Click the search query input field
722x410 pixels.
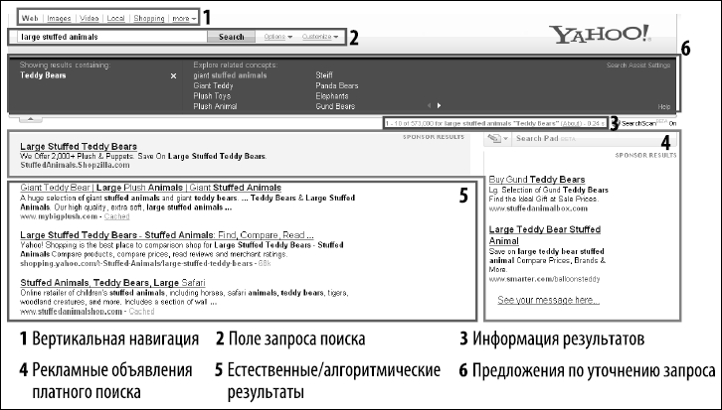coord(112,37)
